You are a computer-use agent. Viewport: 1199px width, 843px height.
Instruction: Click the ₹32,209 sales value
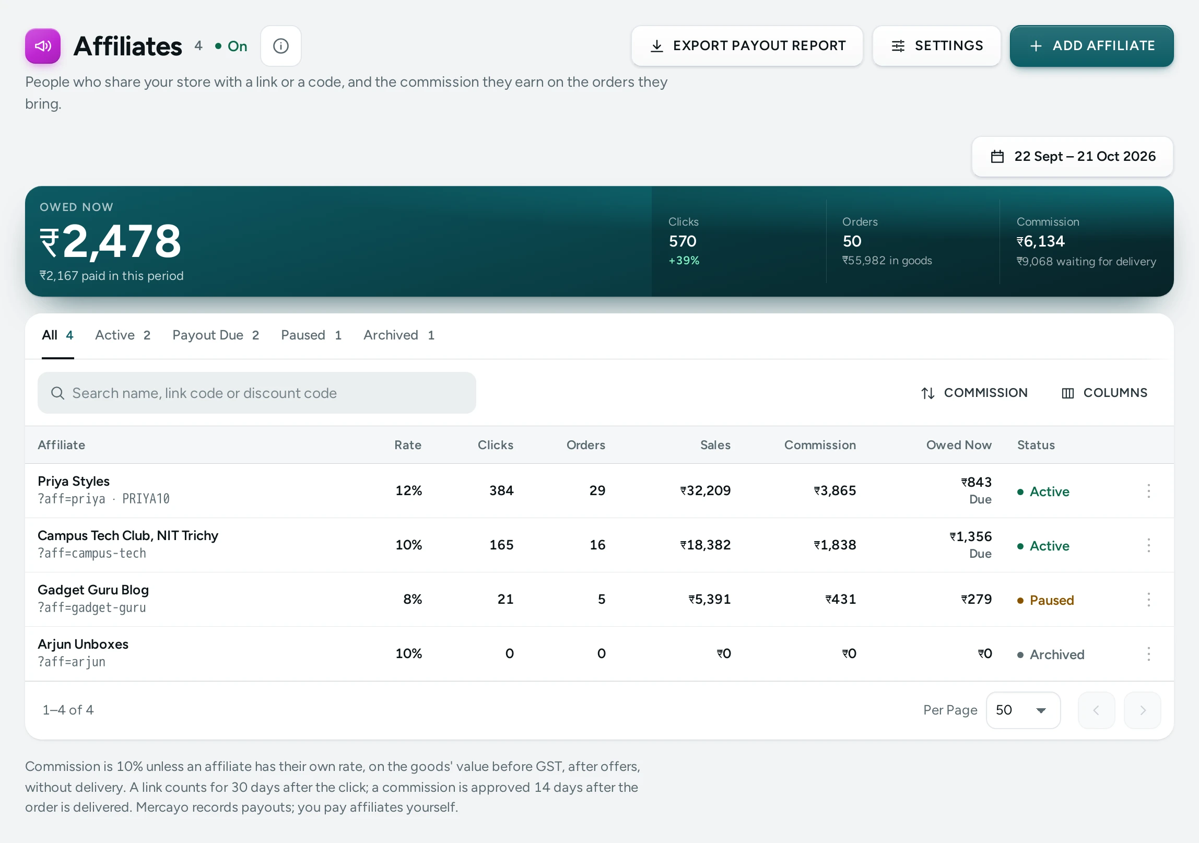click(706, 490)
